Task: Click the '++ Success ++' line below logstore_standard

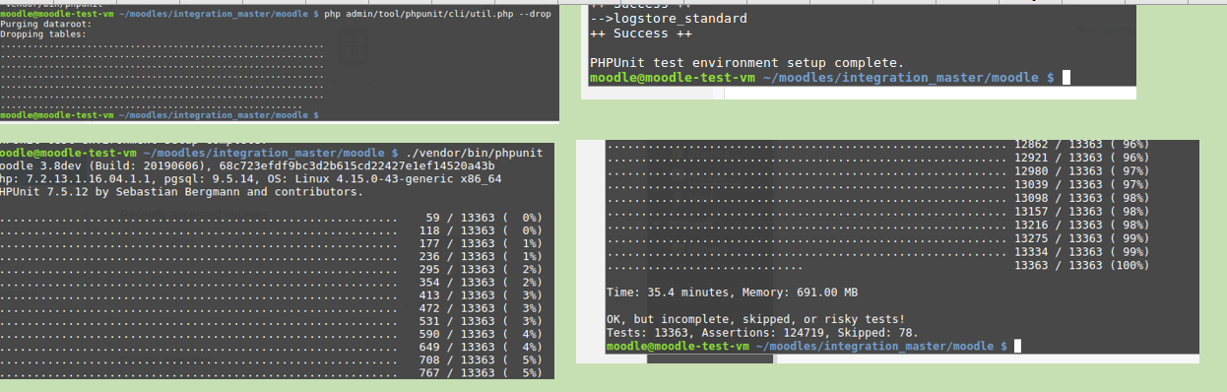Action: [640, 33]
